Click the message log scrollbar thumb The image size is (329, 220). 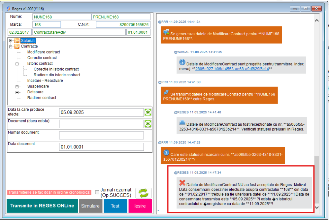tap(317, 180)
